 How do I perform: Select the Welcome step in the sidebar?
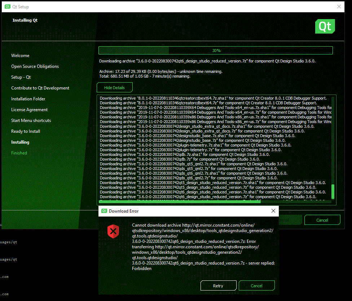coord(20,56)
